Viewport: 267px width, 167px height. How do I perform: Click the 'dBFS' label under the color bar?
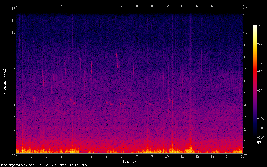258,143
